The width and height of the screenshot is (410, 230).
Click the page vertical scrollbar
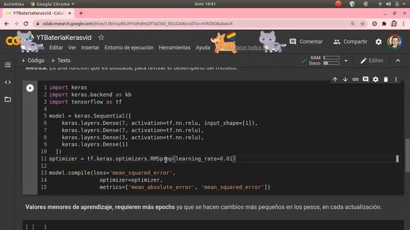(x=407, y=155)
